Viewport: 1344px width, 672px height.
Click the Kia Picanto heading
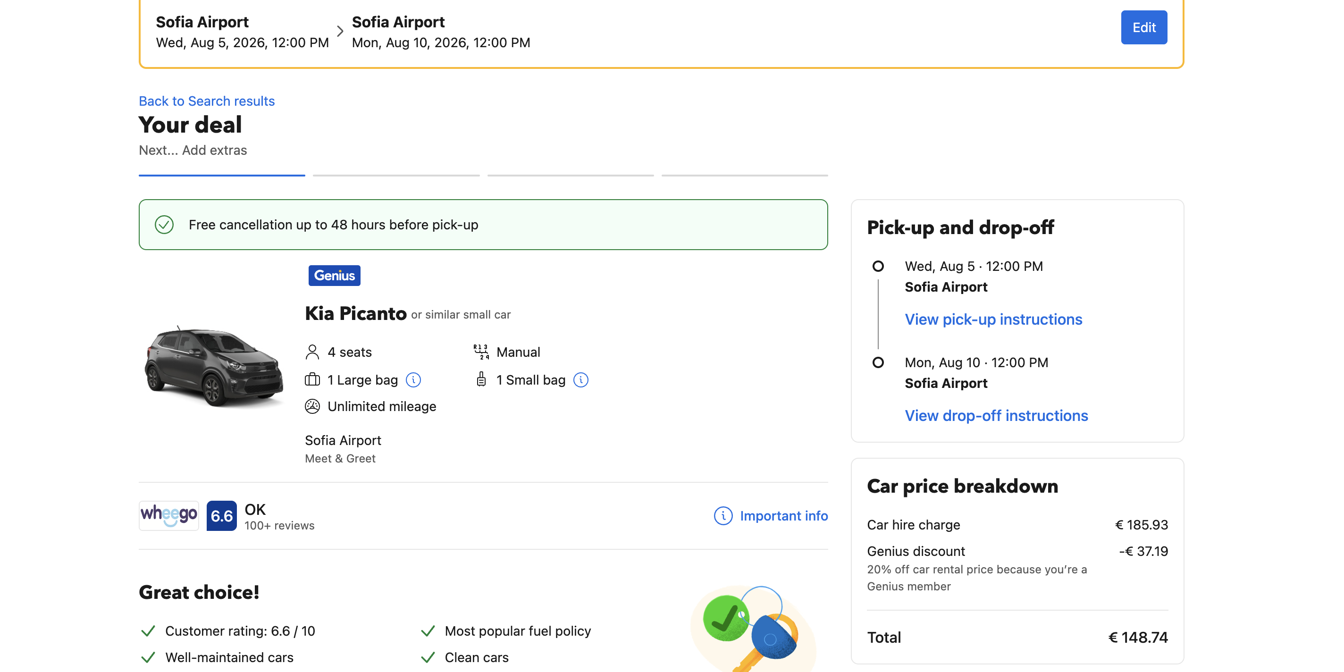(x=355, y=313)
